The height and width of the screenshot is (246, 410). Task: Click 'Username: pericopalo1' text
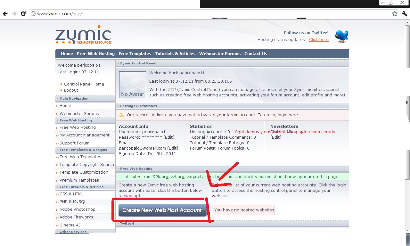click(142, 132)
